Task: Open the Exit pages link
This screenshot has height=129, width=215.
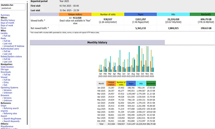Action: click(6, 85)
